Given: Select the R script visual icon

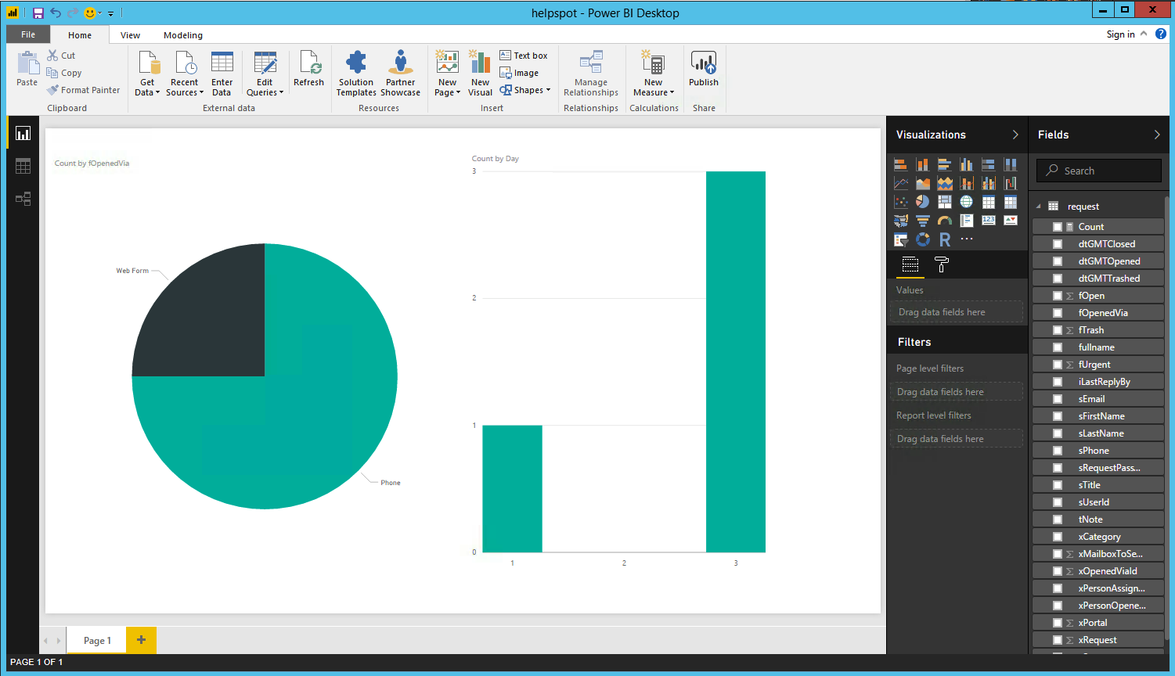Looking at the screenshot, I should pos(945,239).
